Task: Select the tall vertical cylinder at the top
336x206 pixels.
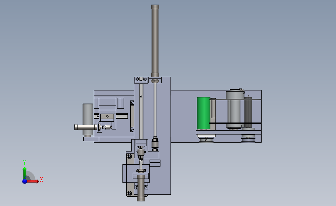Action: [155, 41]
